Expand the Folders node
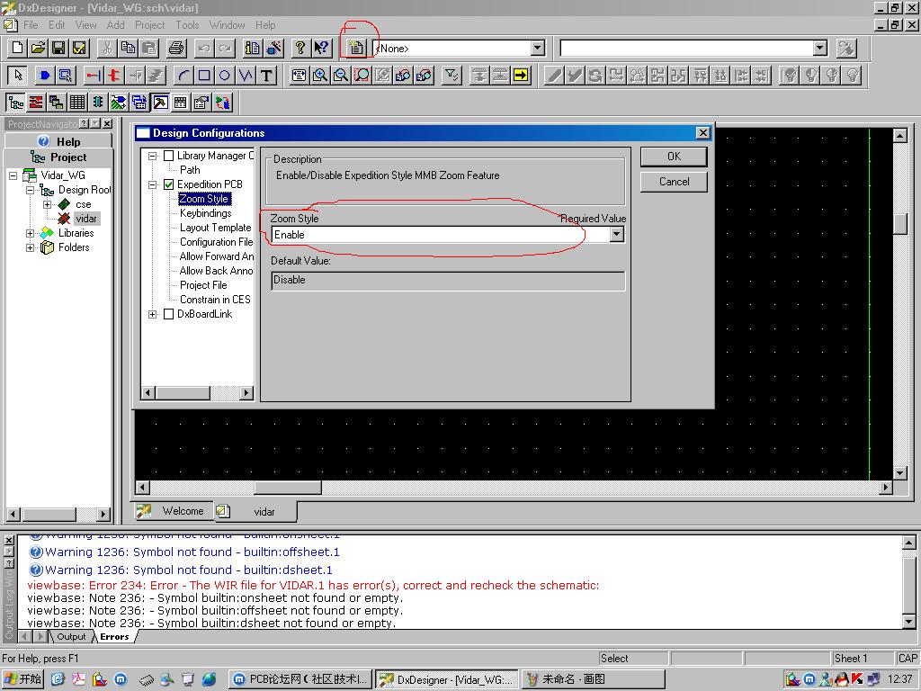 click(x=30, y=247)
